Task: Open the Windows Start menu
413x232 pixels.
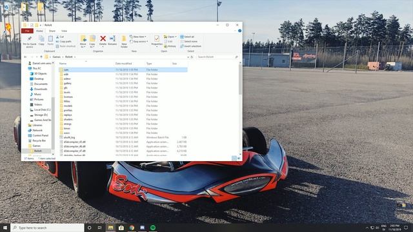Action: [x=5, y=227]
